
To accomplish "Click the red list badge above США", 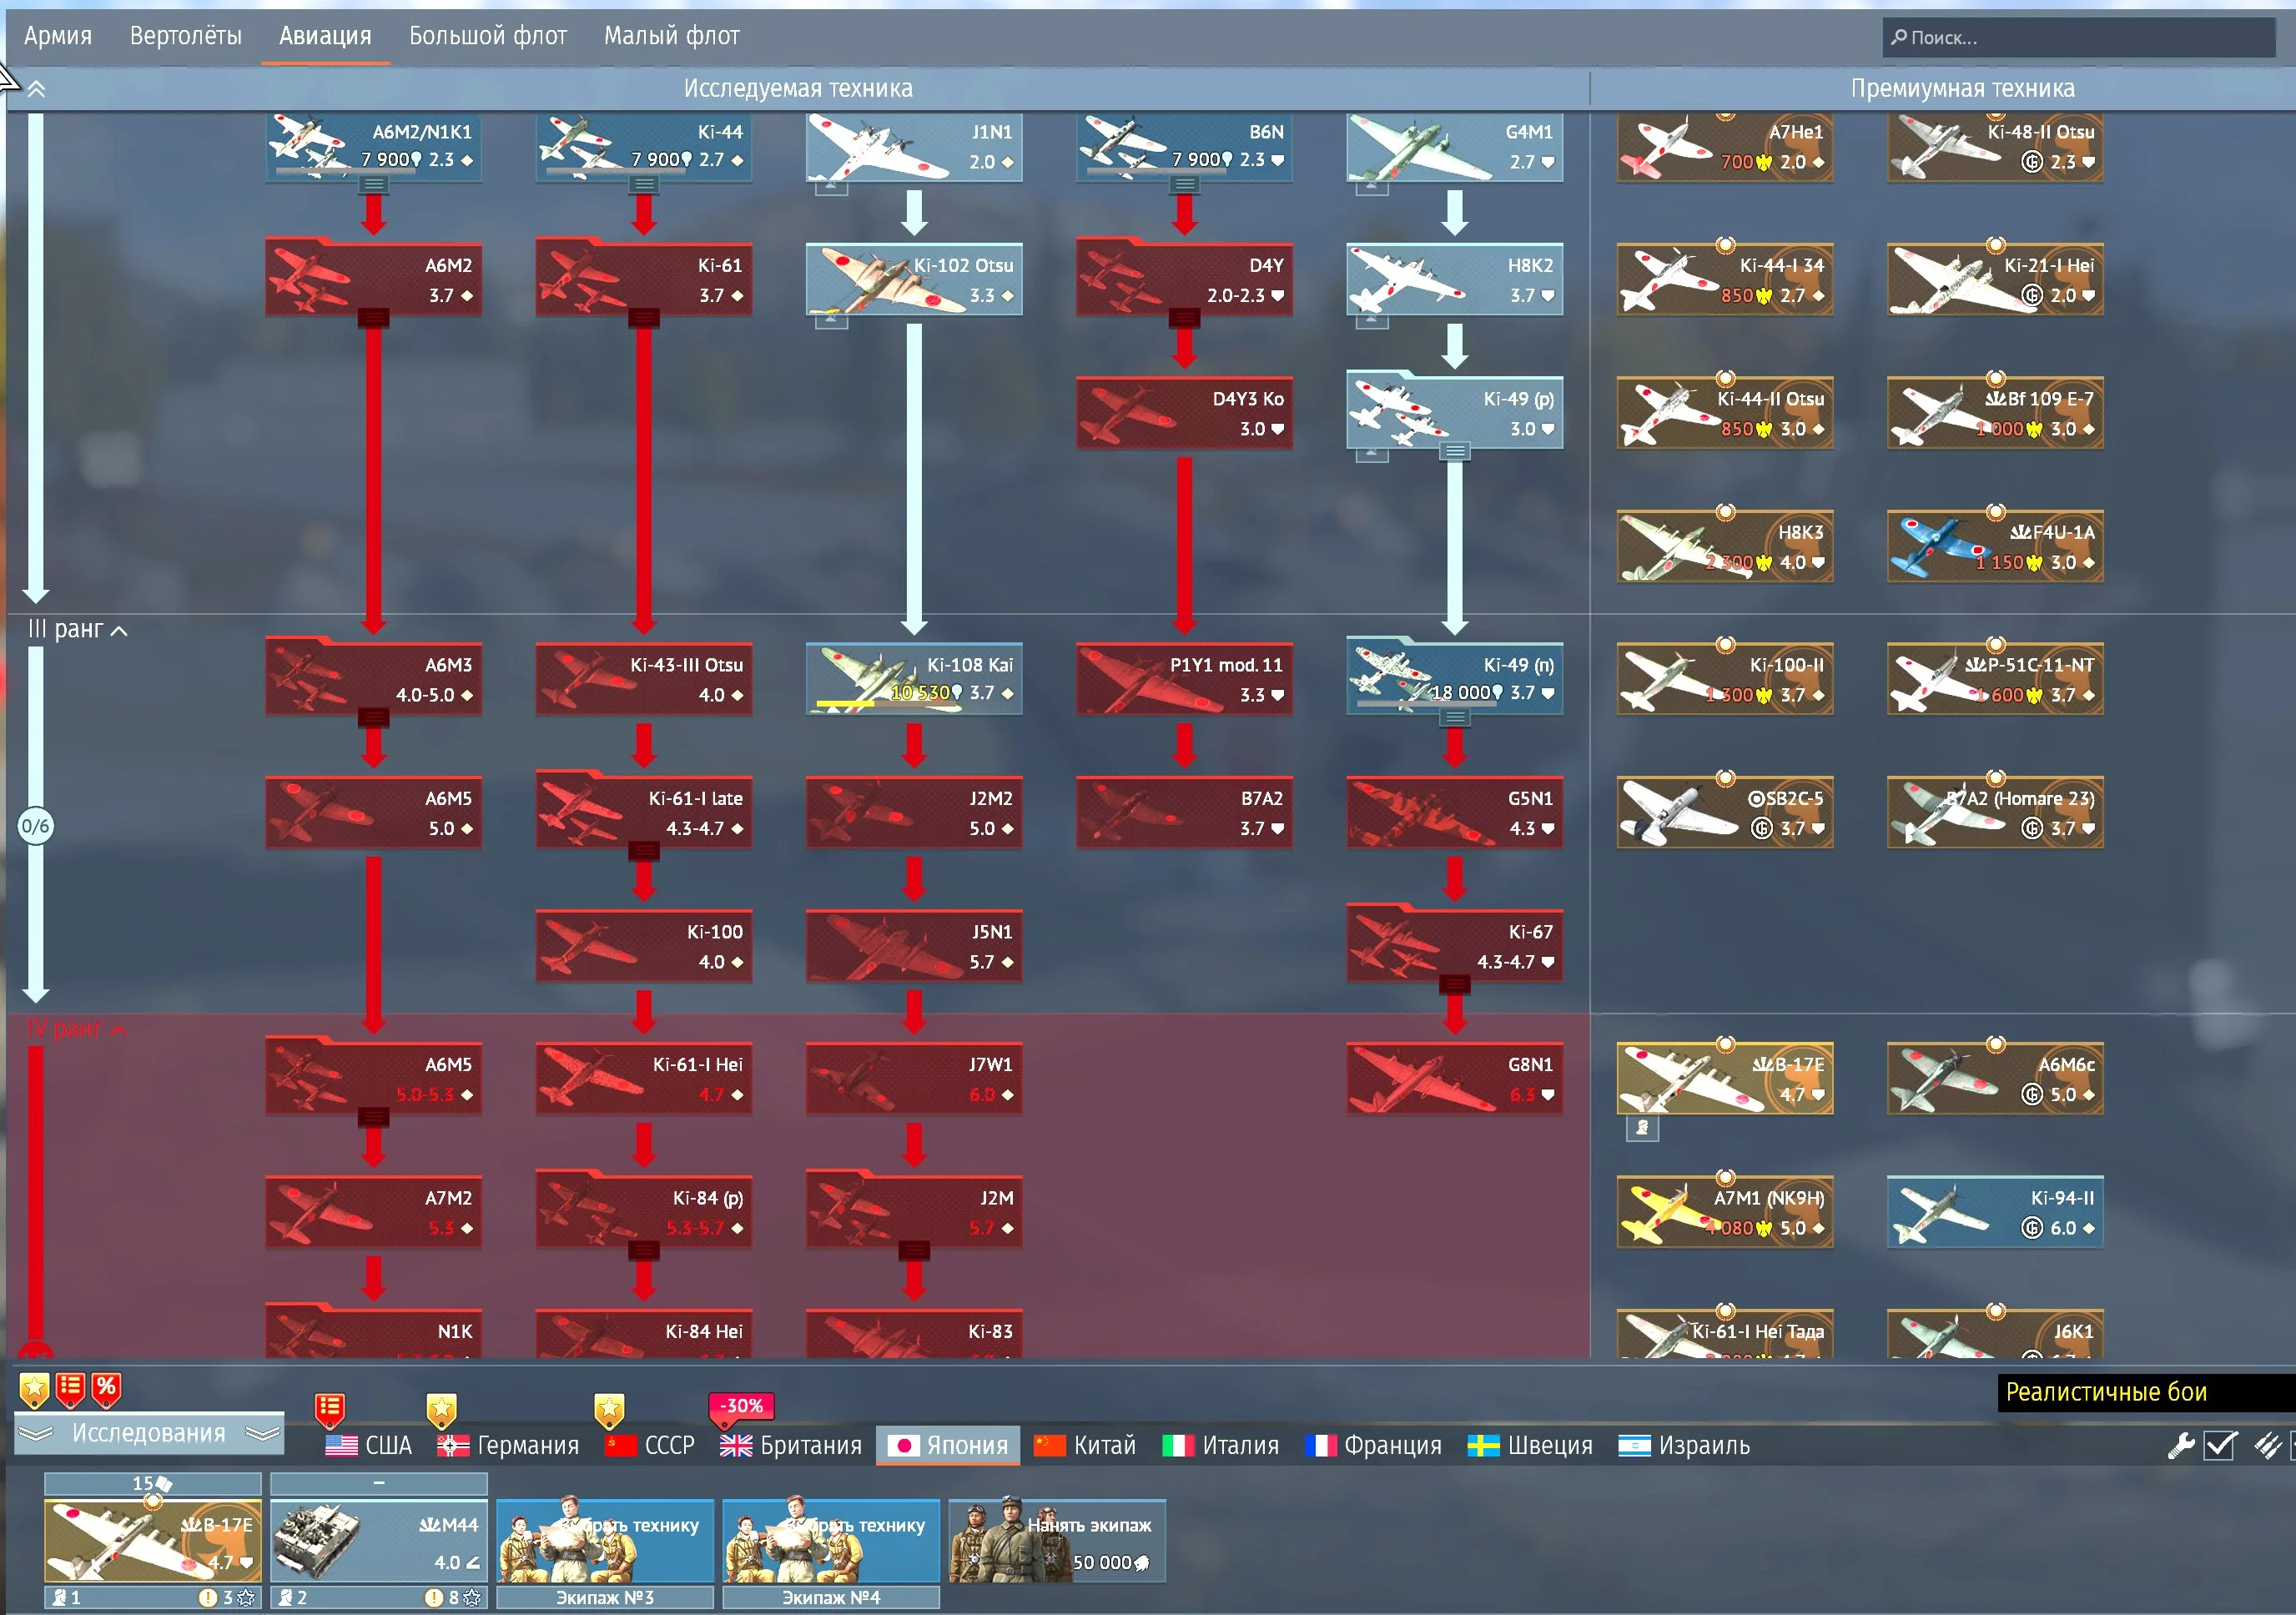I will (x=329, y=1409).
